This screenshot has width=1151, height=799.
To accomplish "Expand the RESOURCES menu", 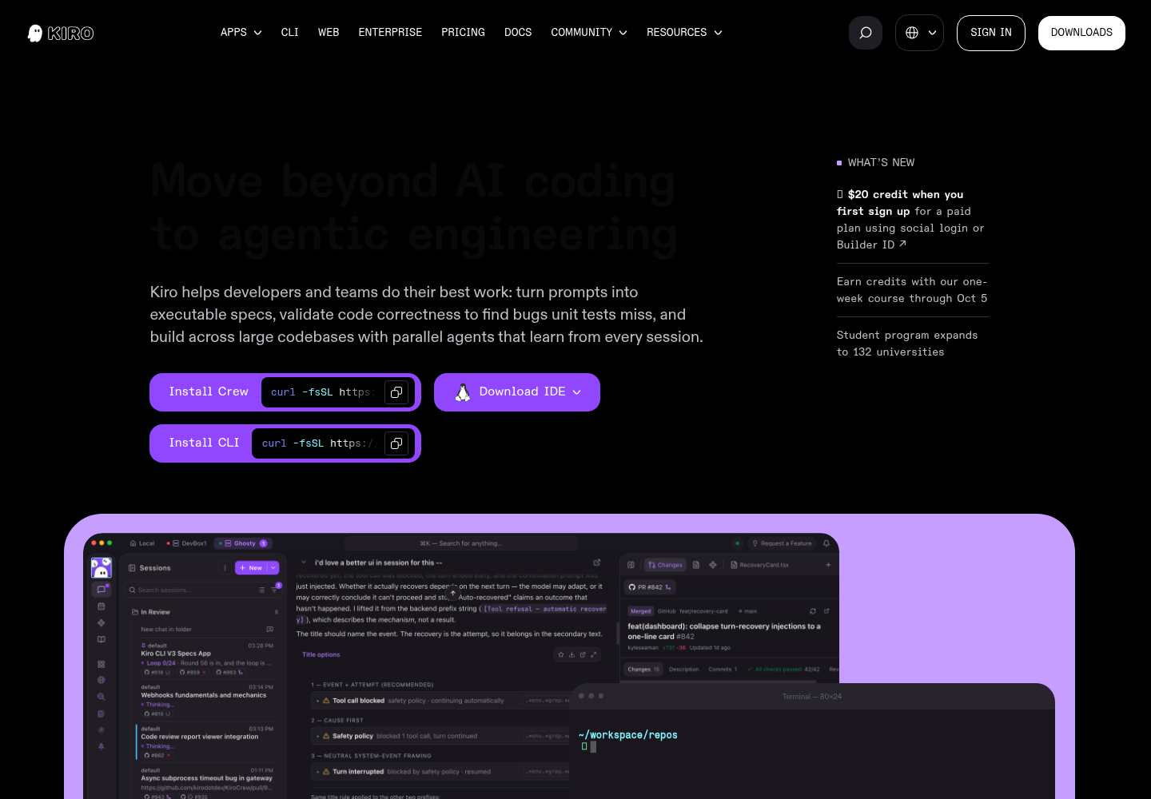I will 684,33.
